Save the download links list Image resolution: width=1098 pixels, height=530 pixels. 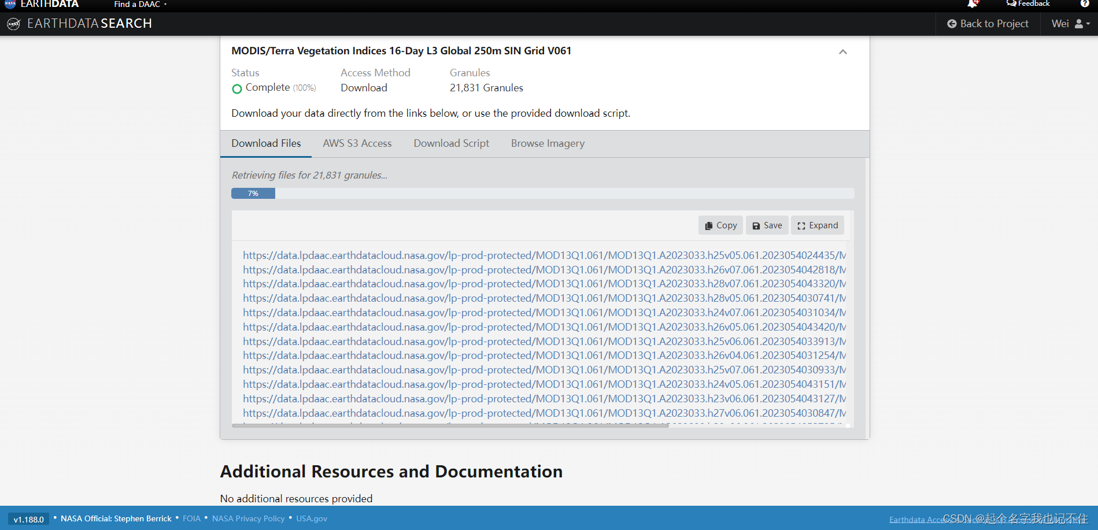tap(767, 225)
